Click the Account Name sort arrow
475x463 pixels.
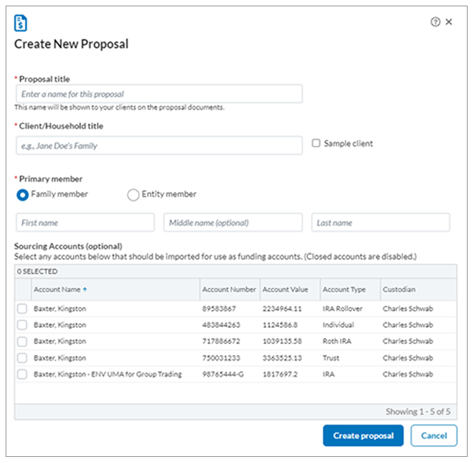coord(85,289)
